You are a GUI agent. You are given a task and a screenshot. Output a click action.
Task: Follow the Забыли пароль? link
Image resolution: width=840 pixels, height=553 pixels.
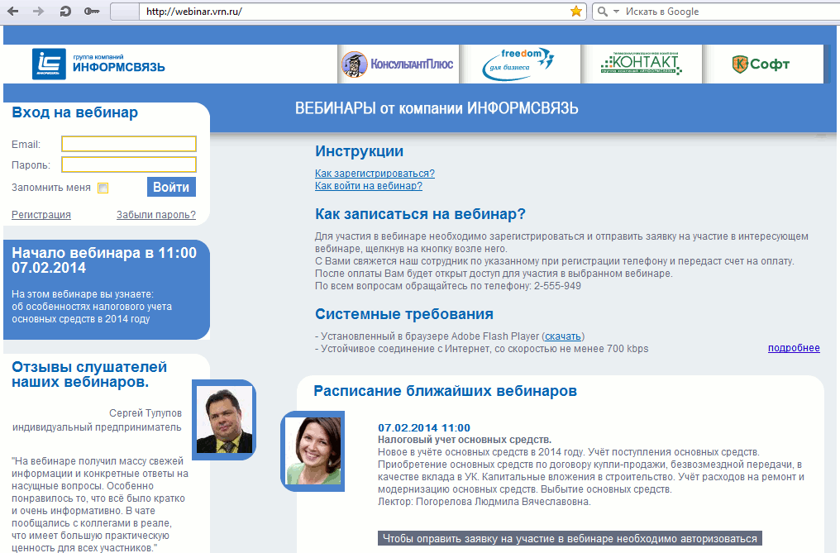[x=156, y=214]
